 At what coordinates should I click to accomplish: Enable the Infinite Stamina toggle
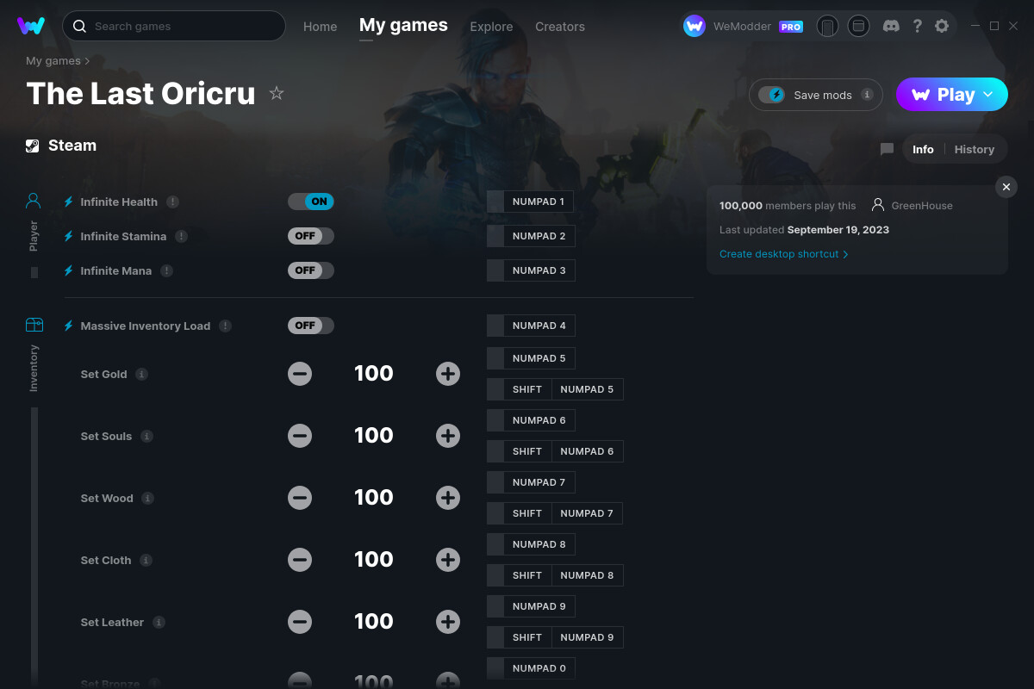311,236
